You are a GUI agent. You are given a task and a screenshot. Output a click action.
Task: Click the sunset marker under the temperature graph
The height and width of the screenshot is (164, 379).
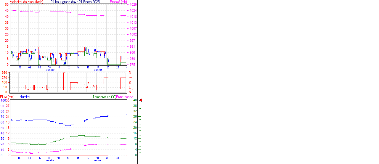pos(98,160)
